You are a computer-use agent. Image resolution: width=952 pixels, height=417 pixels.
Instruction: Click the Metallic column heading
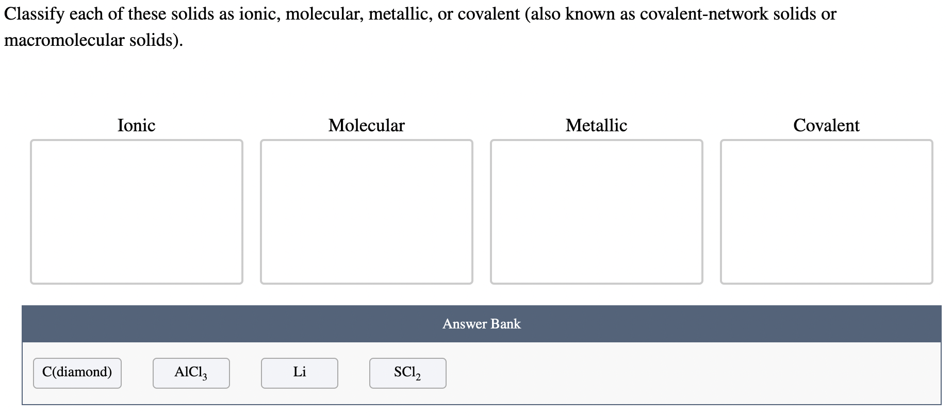(x=596, y=125)
